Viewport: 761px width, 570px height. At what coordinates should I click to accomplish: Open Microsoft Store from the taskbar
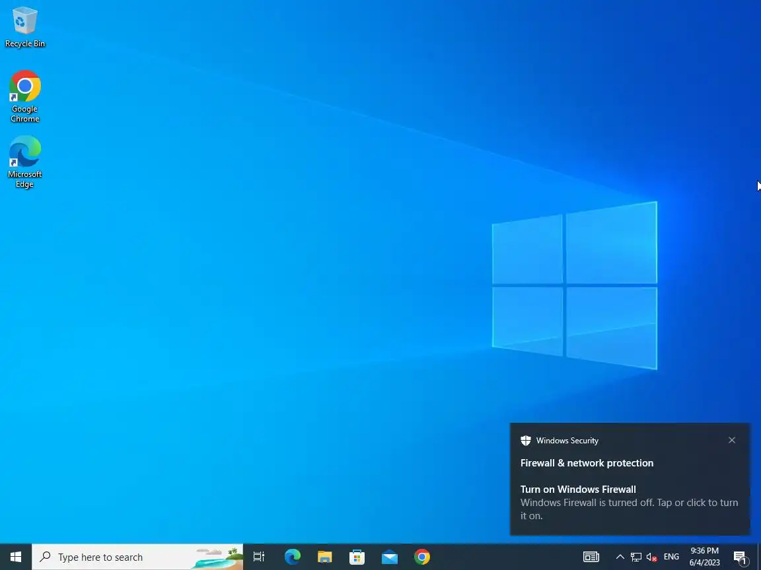357,557
